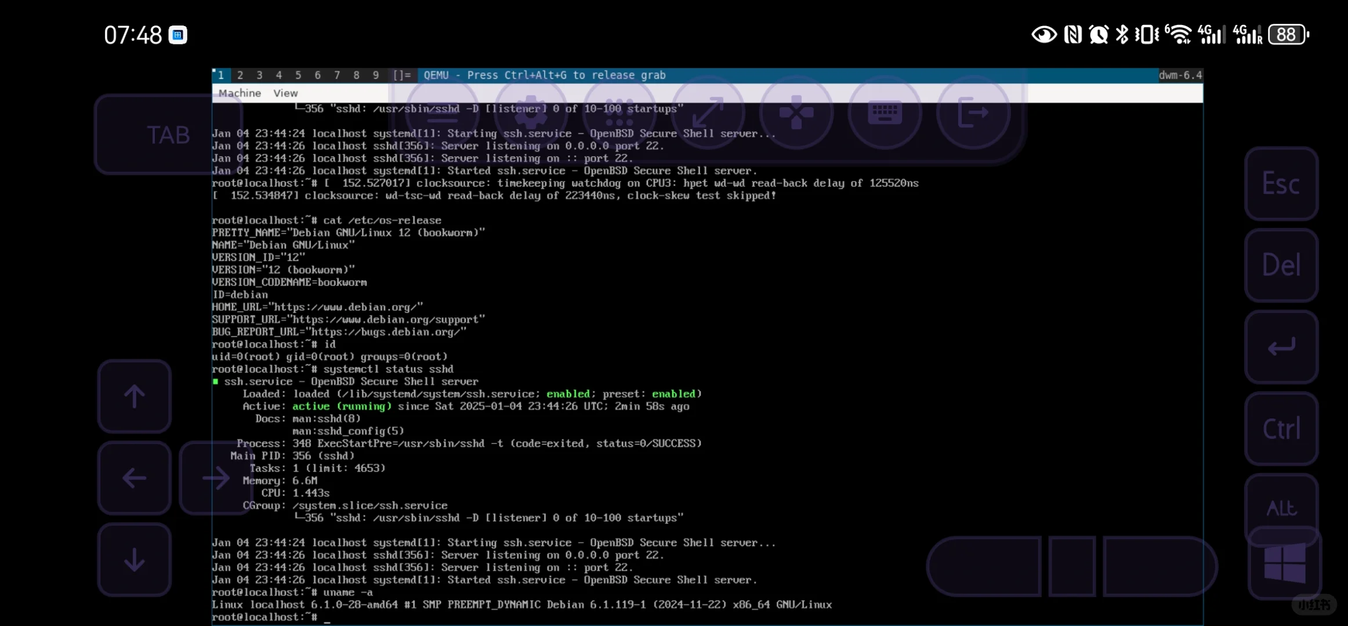Tap the dotted grid overlay icon

pos(619,113)
